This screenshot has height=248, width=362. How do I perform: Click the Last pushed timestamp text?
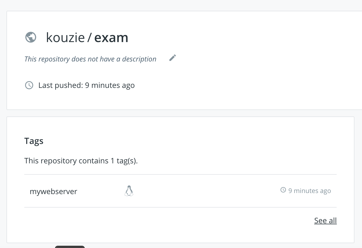86,85
